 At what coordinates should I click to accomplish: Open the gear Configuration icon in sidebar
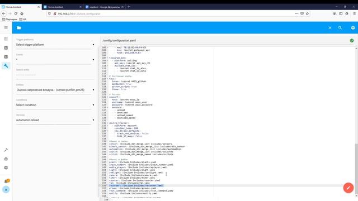tap(6, 167)
